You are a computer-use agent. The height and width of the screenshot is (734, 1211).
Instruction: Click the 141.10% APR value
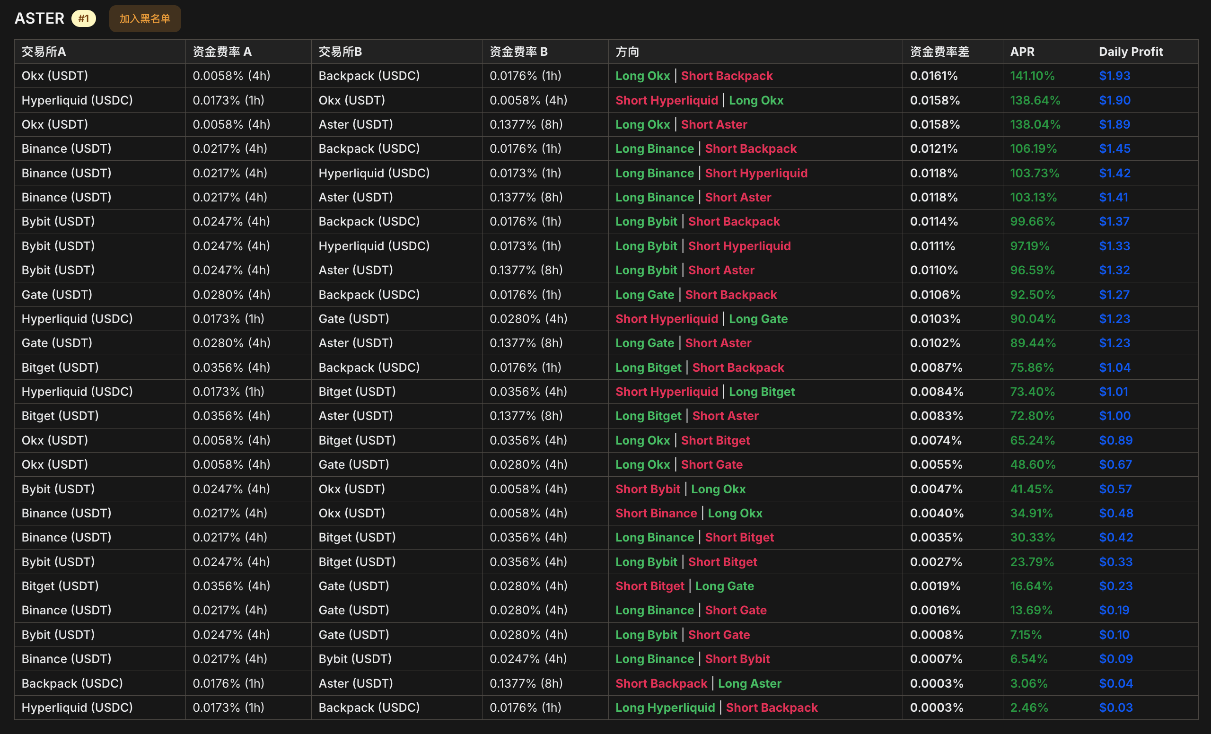click(1032, 76)
